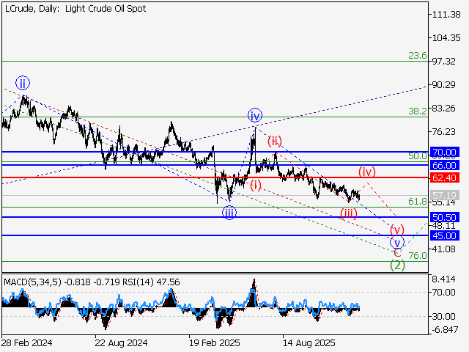Click the red (i) wave label
This screenshot has height=352, width=469.
[254, 184]
